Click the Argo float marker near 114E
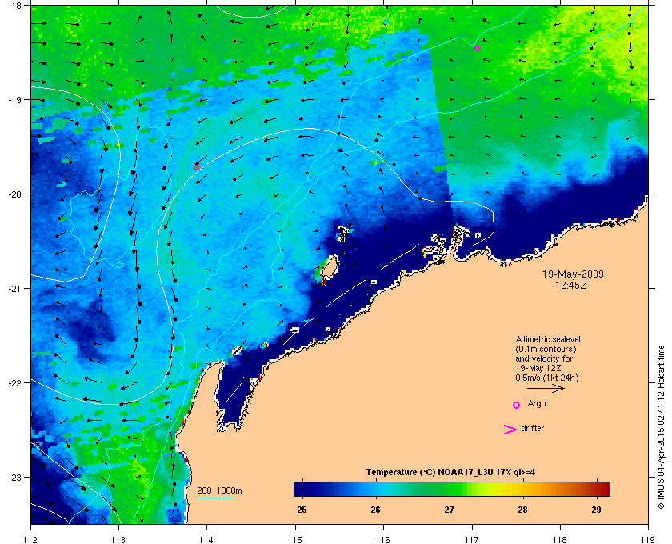Viewport: 672px width, 544px height. click(x=196, y=168)
